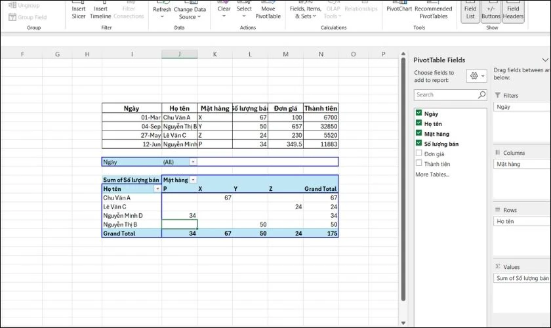Click the More Tables link
This screenshot has height=328, width=551.
(x=432, y=174)
